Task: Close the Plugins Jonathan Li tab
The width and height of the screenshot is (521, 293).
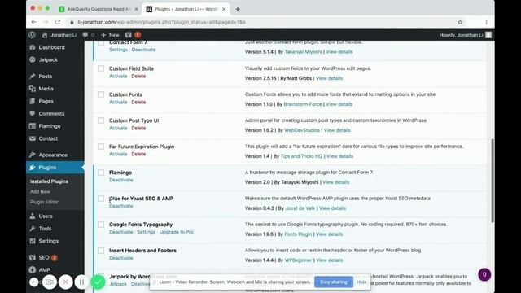Action: coord(224,9)
